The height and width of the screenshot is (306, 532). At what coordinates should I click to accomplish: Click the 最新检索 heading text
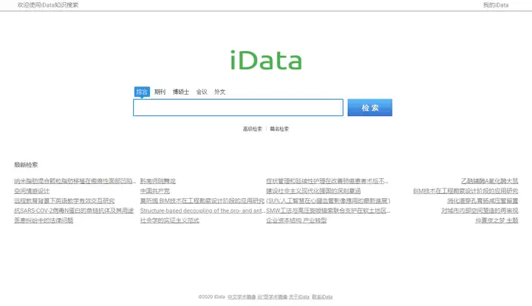pyautogui.click(x=26, y=165)
